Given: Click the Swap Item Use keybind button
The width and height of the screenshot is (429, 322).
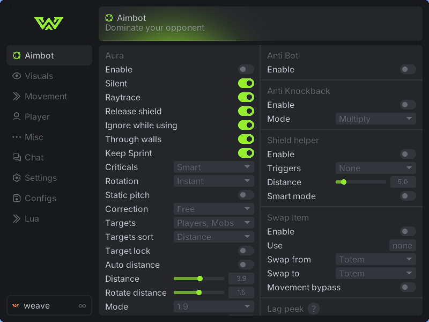Looking at the screenshot, I should point(402,246).
